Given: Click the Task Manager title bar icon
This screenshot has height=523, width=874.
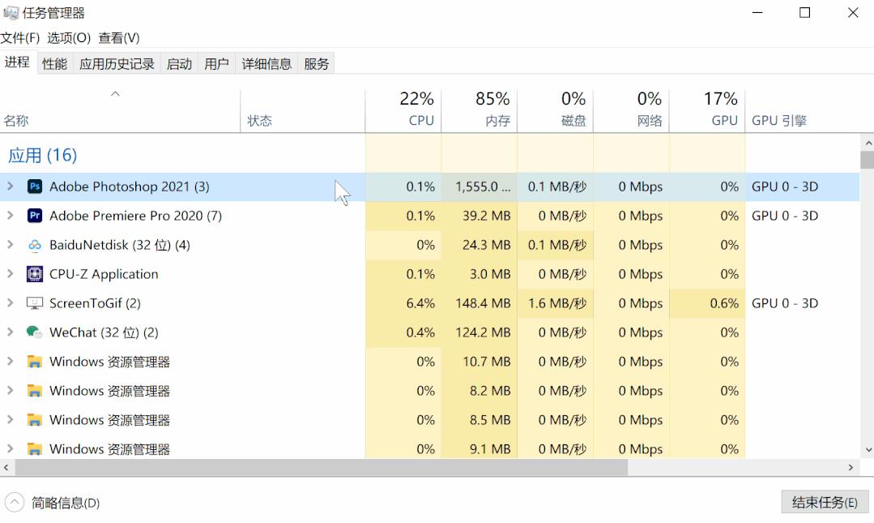Looking at the screenshot, I should [11, 13].
